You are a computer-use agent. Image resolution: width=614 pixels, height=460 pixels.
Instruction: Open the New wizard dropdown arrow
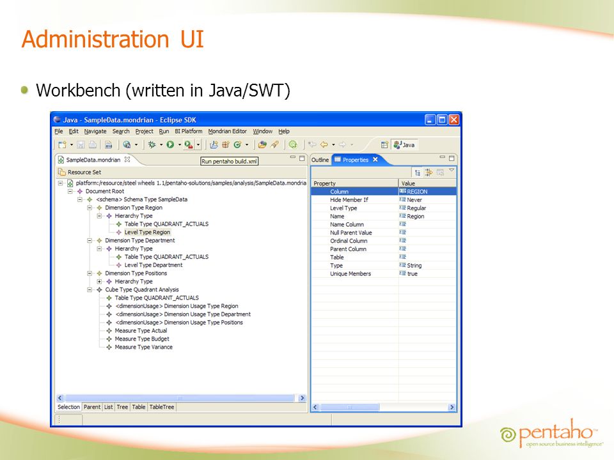(71, 145)
